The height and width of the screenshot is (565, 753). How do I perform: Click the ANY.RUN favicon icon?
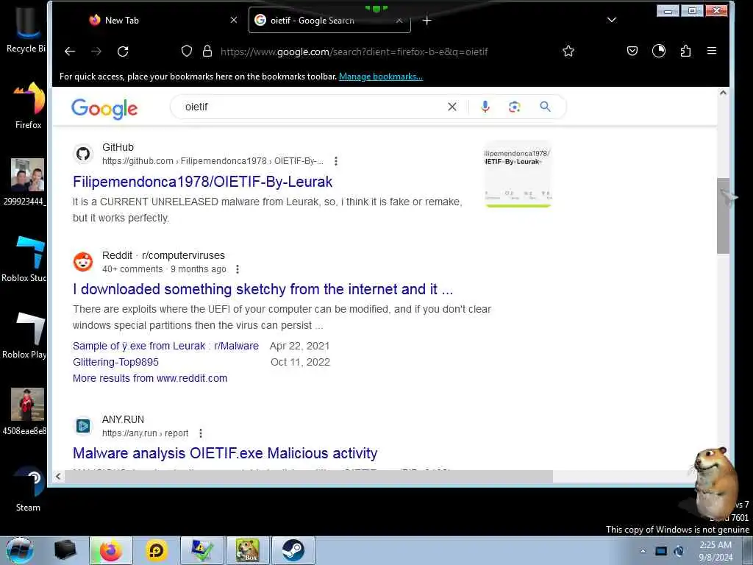(83, 426)
